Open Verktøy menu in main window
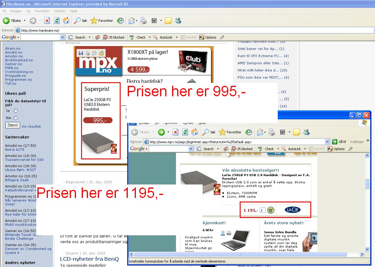This screenshot has width=375, height=267. point(60,11)
